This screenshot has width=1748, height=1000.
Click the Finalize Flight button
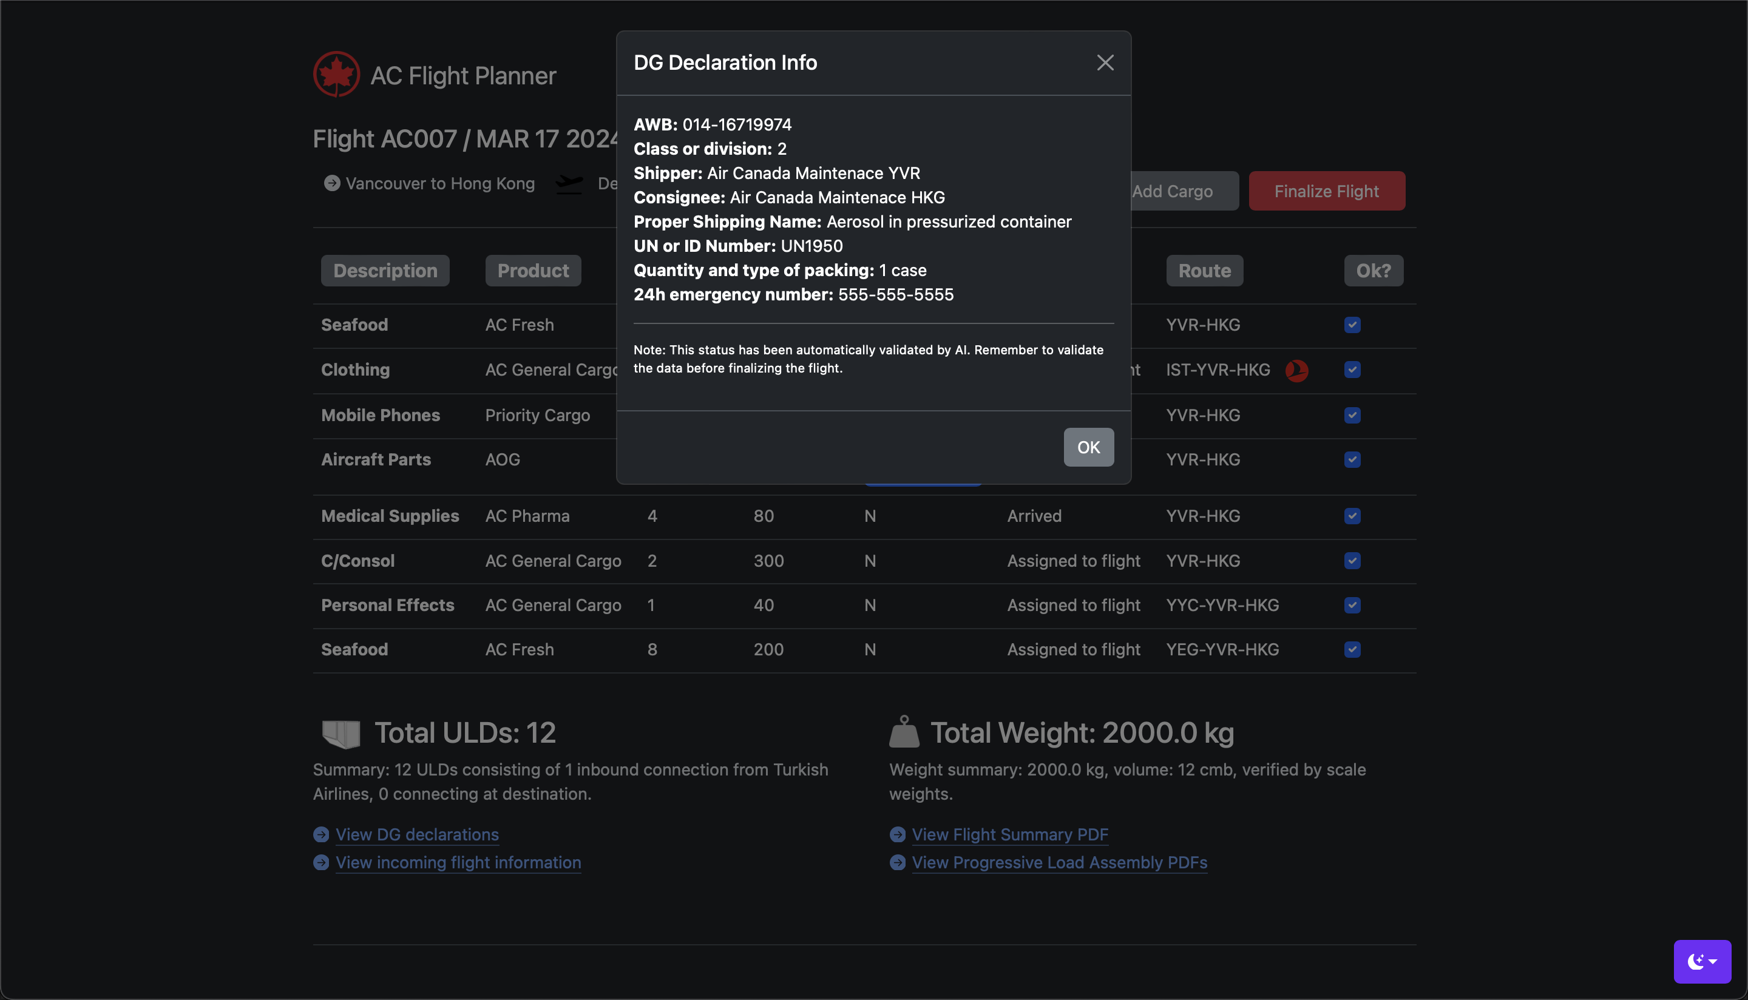[x=1326, y=191]
